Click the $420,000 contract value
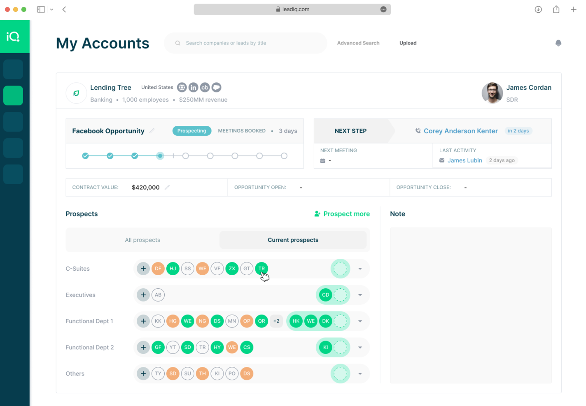Screen dimensions: 586x406 pos(145,187)
